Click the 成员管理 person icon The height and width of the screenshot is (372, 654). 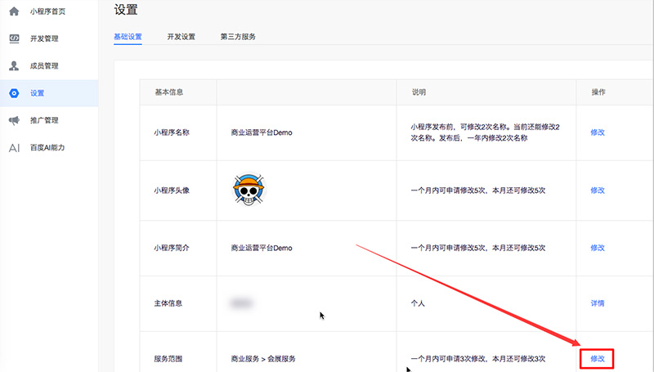click(x=14, y=65)
